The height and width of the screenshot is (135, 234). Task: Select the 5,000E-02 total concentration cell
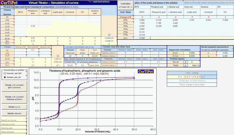coord(109,38)
